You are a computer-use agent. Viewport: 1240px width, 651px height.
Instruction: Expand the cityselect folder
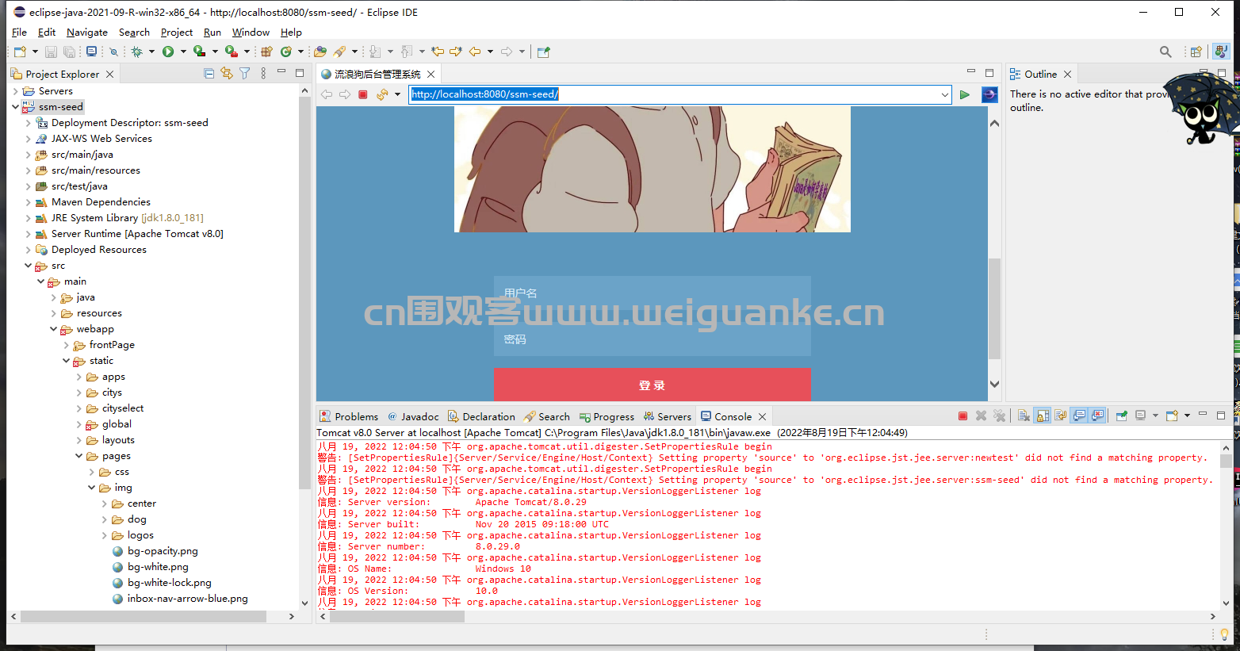78,408
